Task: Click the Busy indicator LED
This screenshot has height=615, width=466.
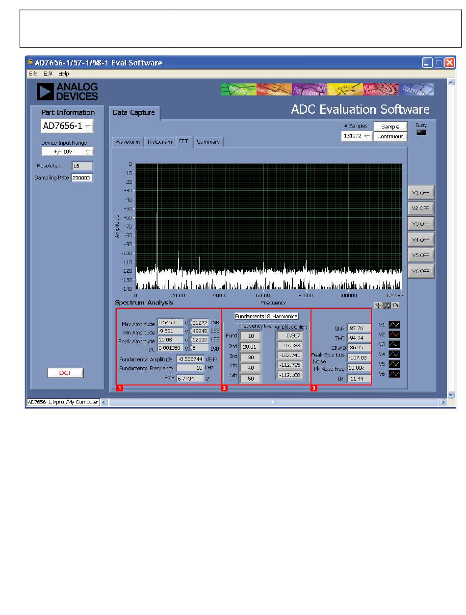Action: [x=421, y=132]
